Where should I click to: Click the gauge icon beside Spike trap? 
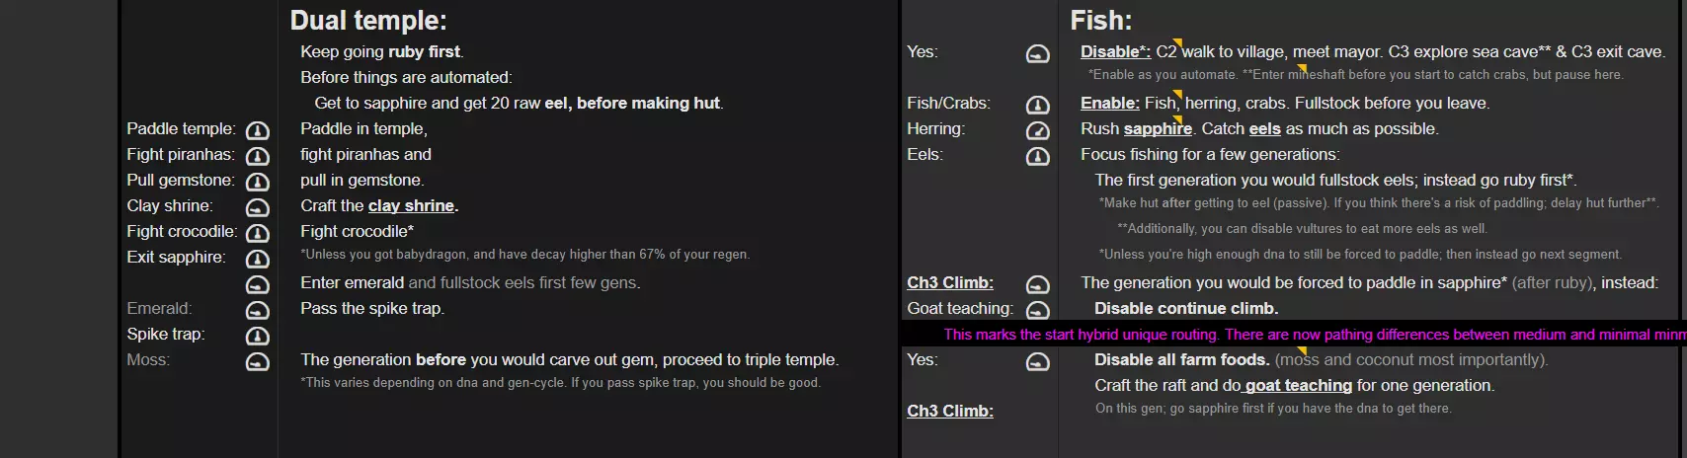(257, 336)
